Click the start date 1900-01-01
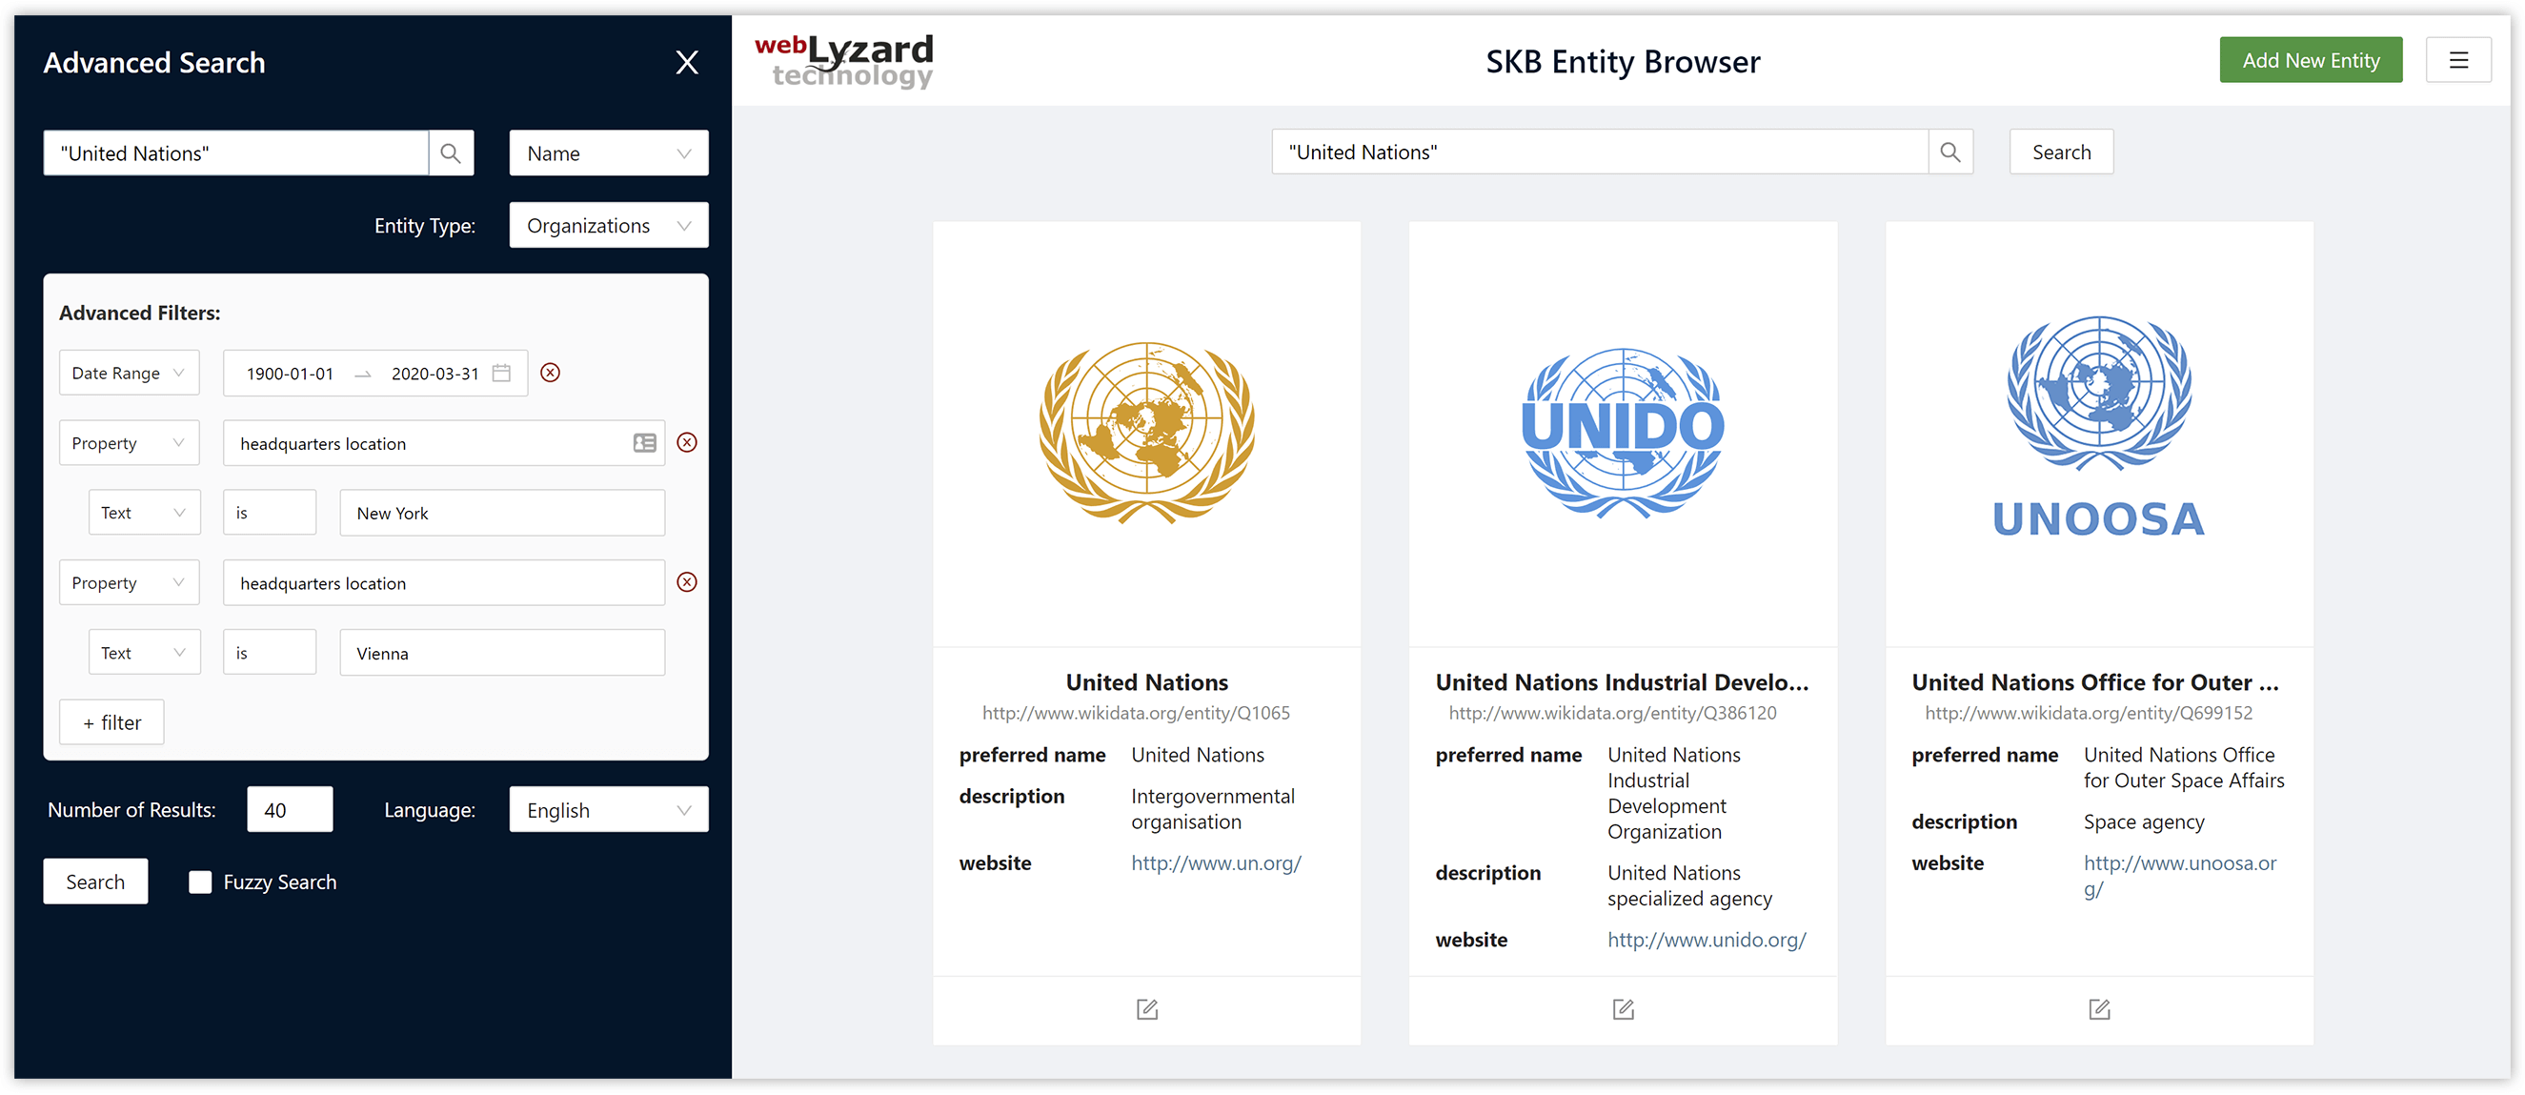The image size is (2525, 1095). 289,374
